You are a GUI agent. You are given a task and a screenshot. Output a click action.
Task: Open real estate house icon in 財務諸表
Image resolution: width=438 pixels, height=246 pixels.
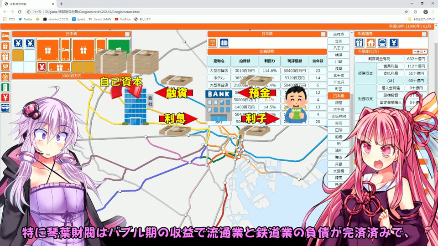pyautogui.click(x=371, y=43)
